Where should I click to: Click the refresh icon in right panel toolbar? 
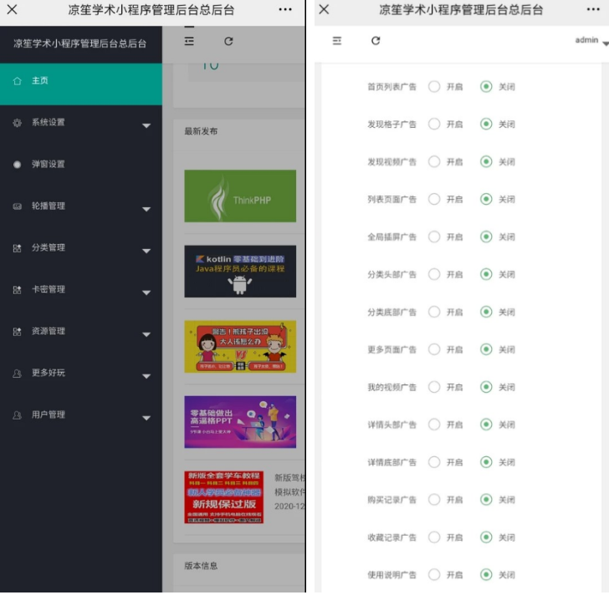coord(376,41)
